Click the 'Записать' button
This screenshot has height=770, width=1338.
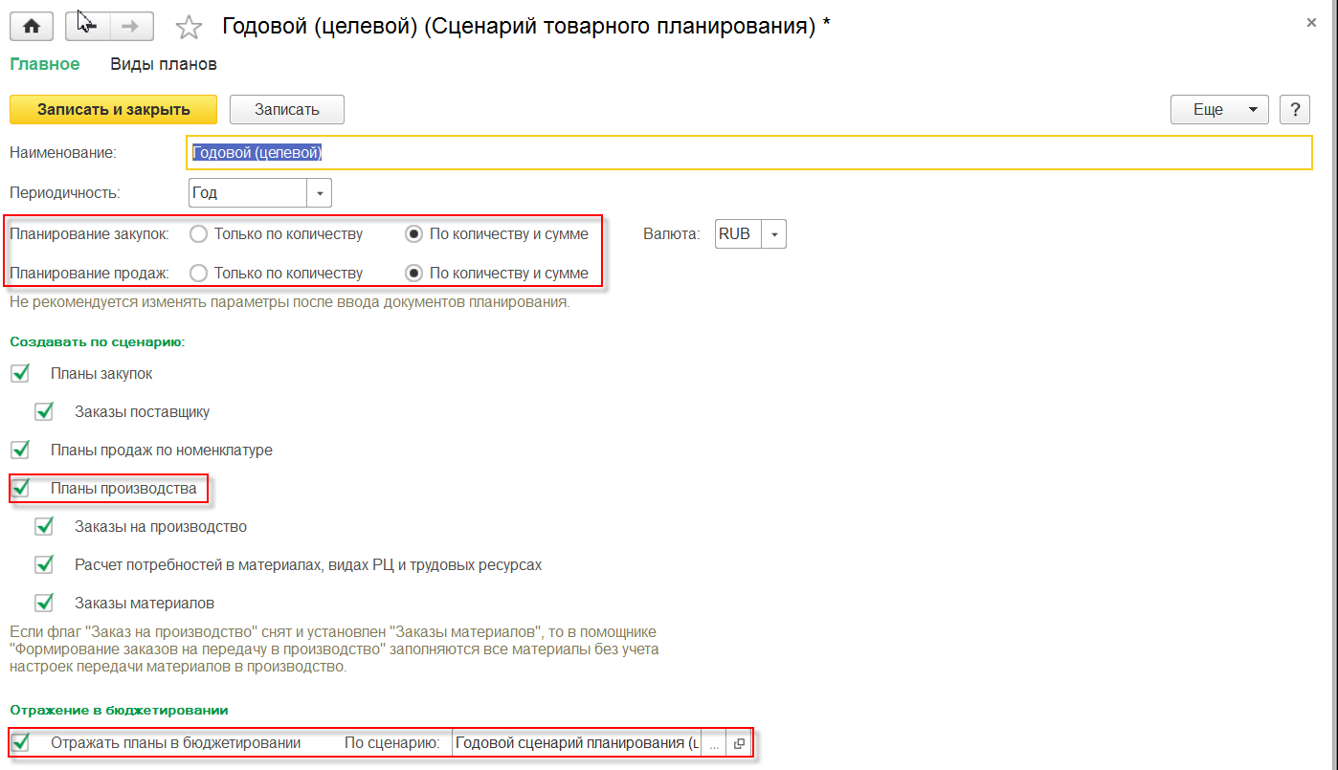pyautogui.click(x=287, y=109)
